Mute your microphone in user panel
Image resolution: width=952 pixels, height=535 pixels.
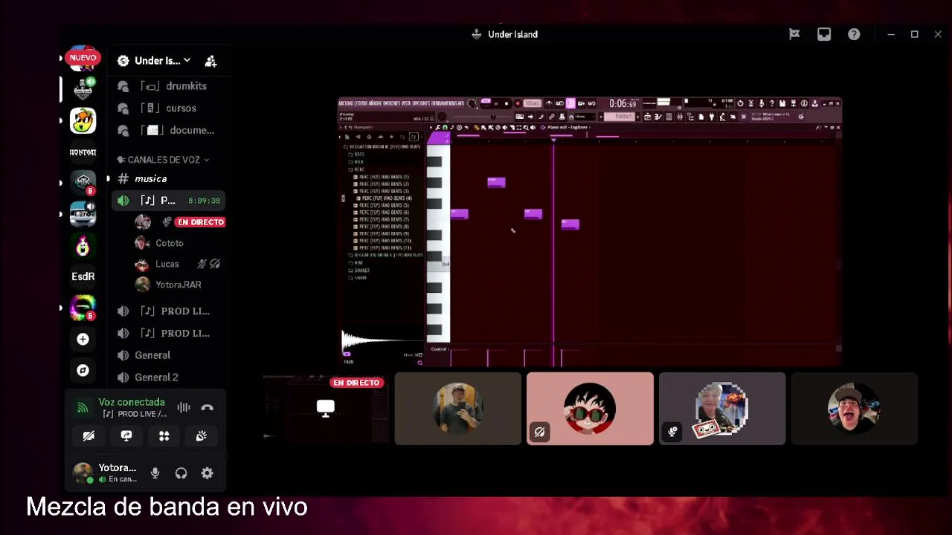click(x=155, y=473)
